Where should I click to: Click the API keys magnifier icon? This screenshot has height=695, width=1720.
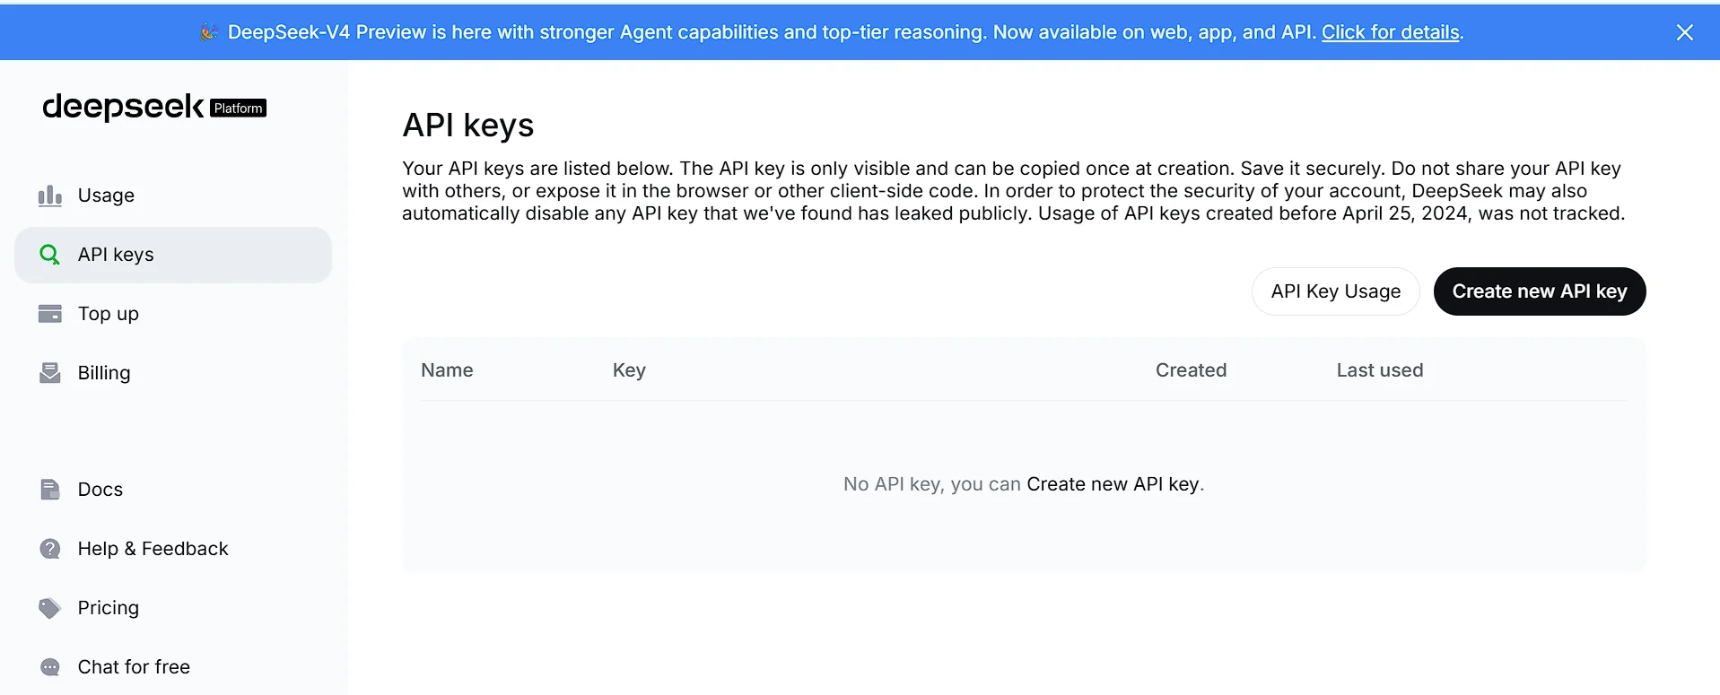pos(50,255)
